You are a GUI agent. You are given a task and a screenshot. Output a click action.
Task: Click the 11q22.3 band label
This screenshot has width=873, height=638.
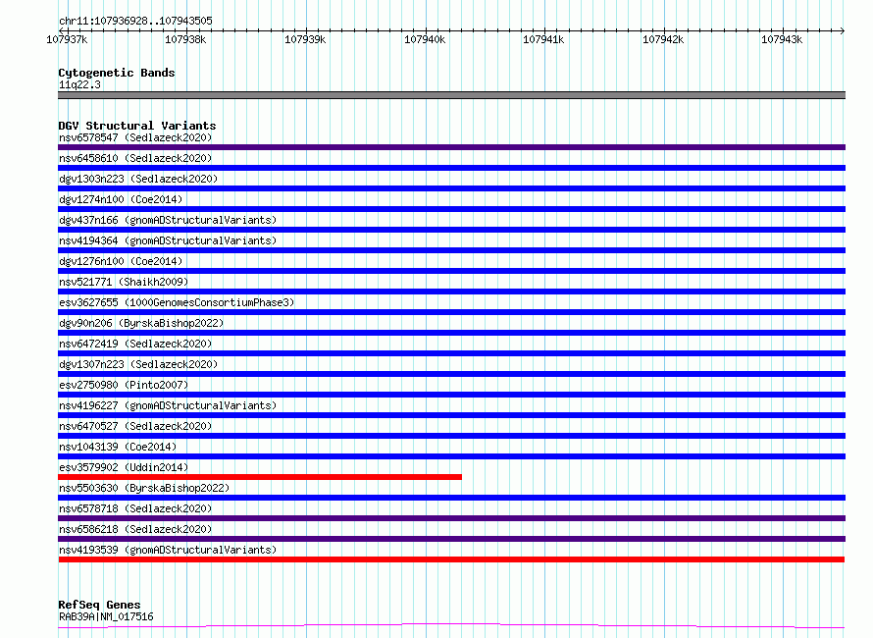point(79,84)
